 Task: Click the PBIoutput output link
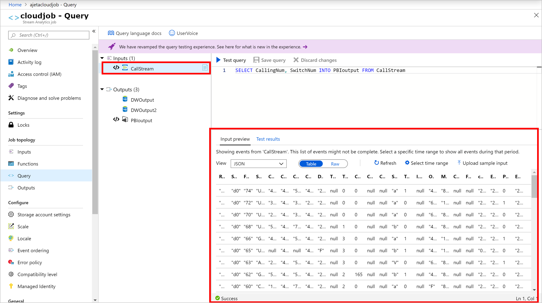point(141,120)
